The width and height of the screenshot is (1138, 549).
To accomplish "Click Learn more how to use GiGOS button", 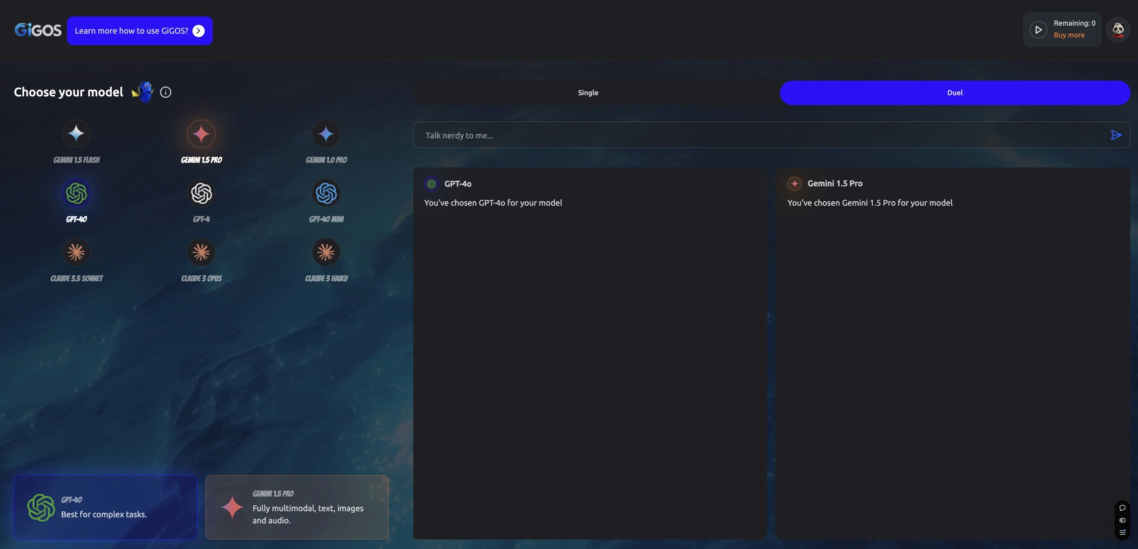I will (x=140, y=31).
